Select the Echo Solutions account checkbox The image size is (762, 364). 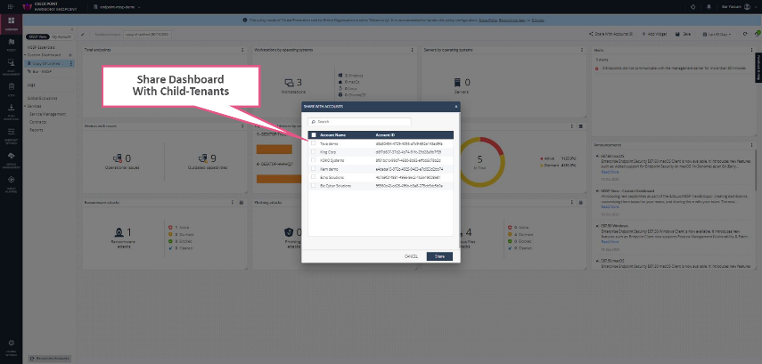[x=314, y=176]
